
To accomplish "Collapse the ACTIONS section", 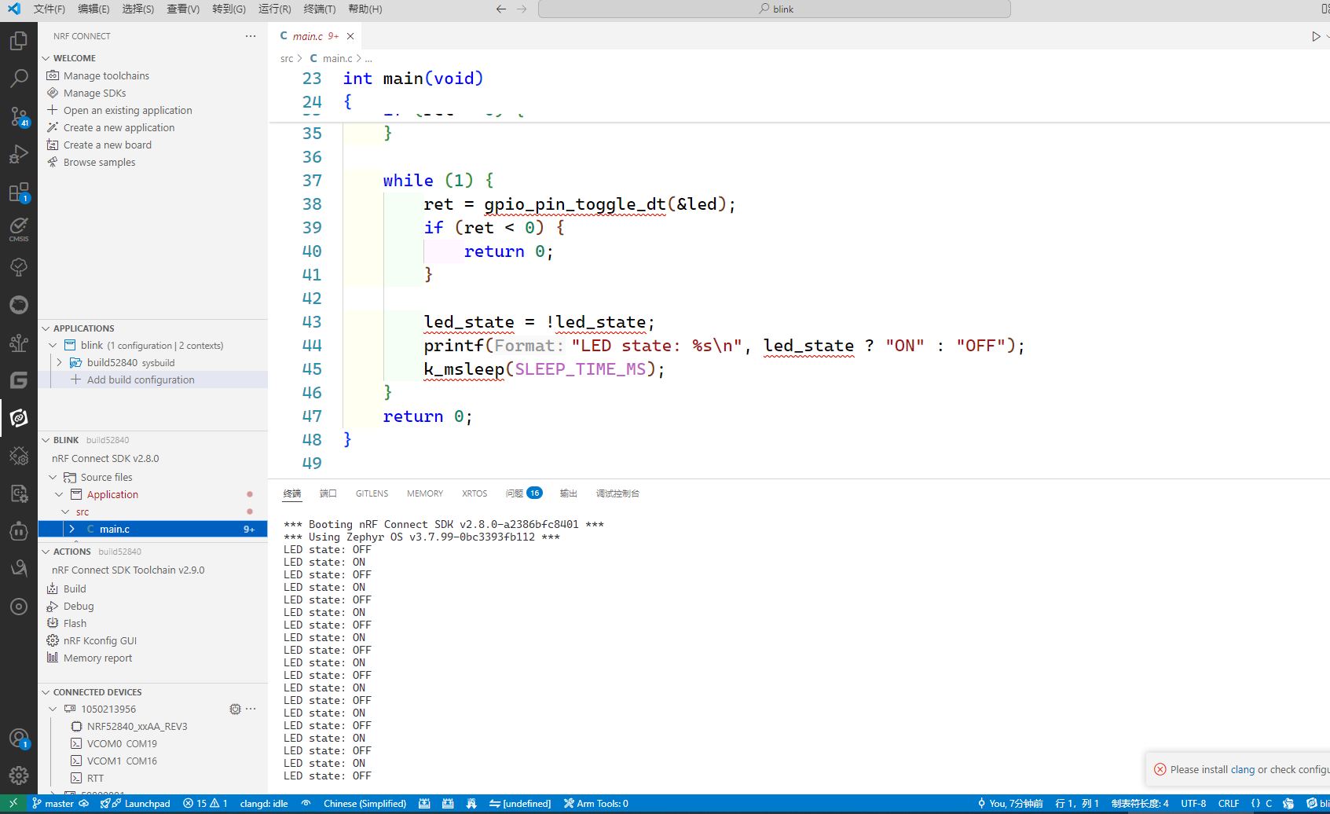I will point(46,552).
